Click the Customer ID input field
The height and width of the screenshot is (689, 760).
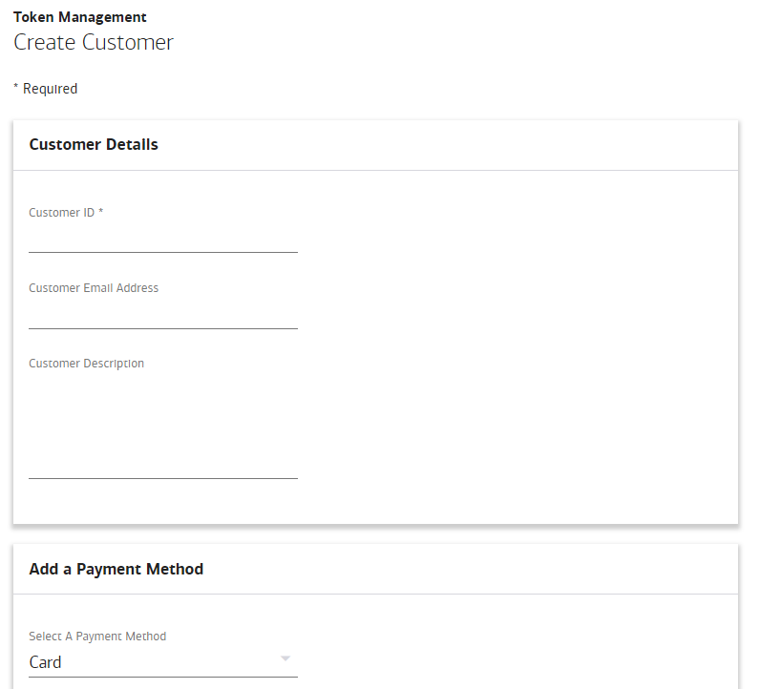(x=162, y=239)
